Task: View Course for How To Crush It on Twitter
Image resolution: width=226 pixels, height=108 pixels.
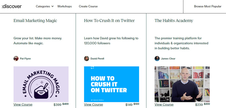Action: [x=93, y=105]
